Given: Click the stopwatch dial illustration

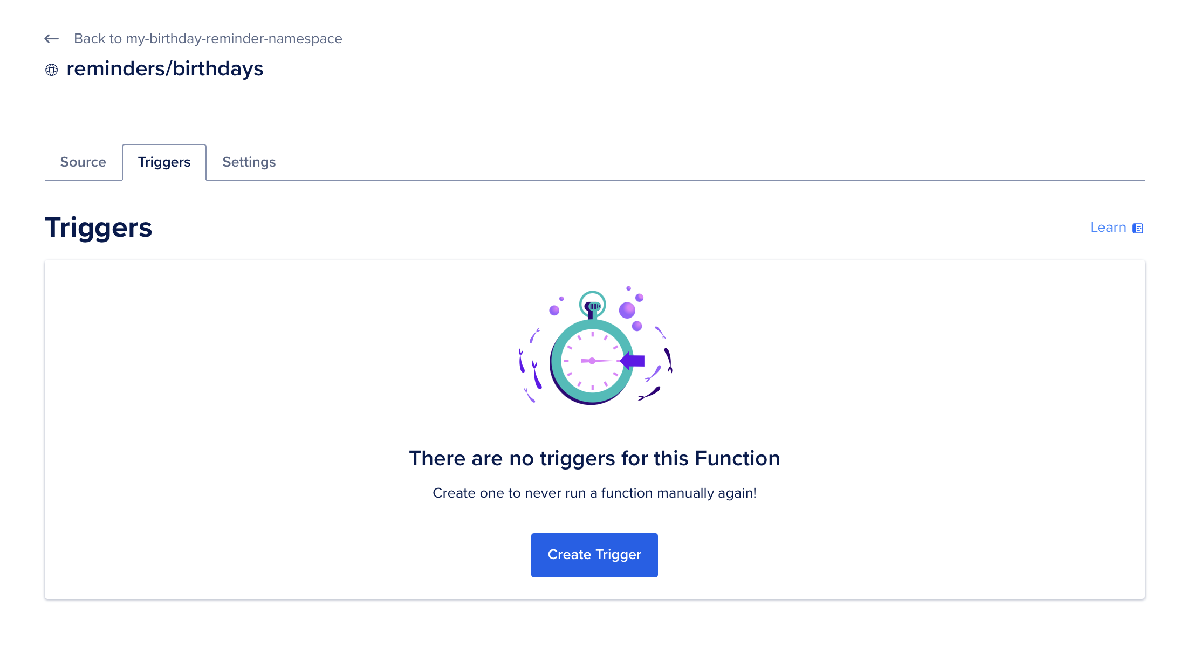Looking at the screenshot, I should (x=592, y=361).
